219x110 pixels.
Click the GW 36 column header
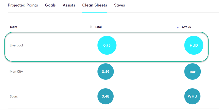(x=186, y=27)
